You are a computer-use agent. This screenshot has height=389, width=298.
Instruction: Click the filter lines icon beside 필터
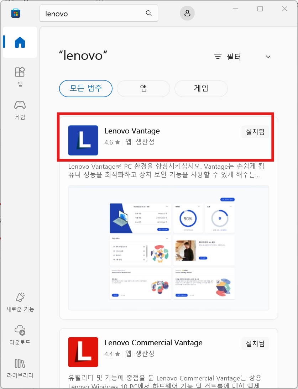pyautogui.click(x=218, y=57)
